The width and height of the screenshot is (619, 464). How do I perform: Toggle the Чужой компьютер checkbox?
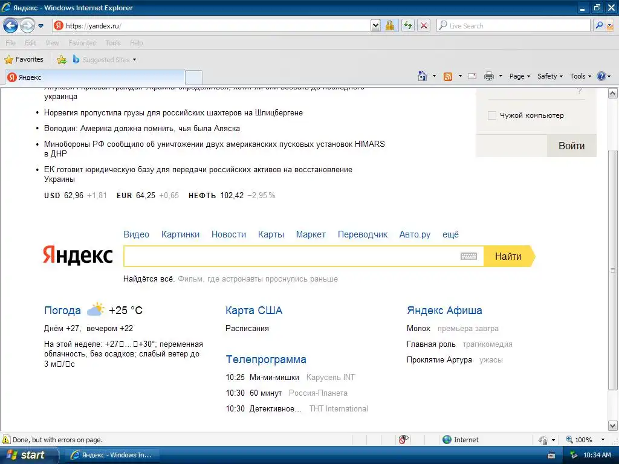[x=492, y=115]
